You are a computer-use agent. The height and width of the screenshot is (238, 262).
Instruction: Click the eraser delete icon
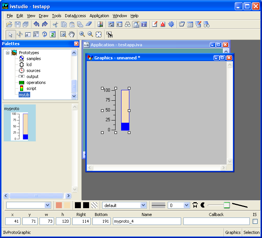[88, 24]
